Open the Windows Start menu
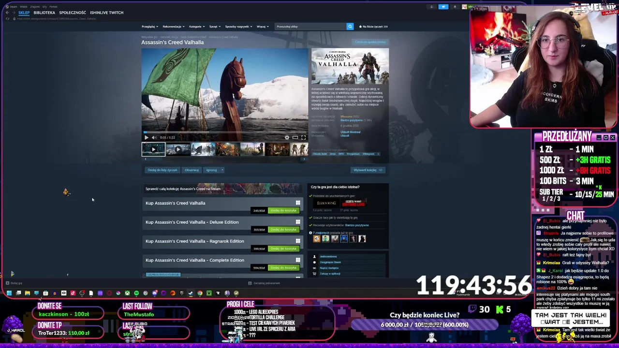 pyautogui.click(x=9, y=293)
